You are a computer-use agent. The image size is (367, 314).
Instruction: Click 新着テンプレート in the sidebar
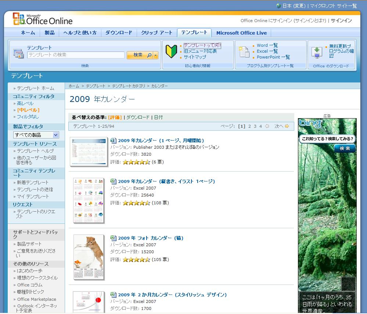[x=33, y=182]
